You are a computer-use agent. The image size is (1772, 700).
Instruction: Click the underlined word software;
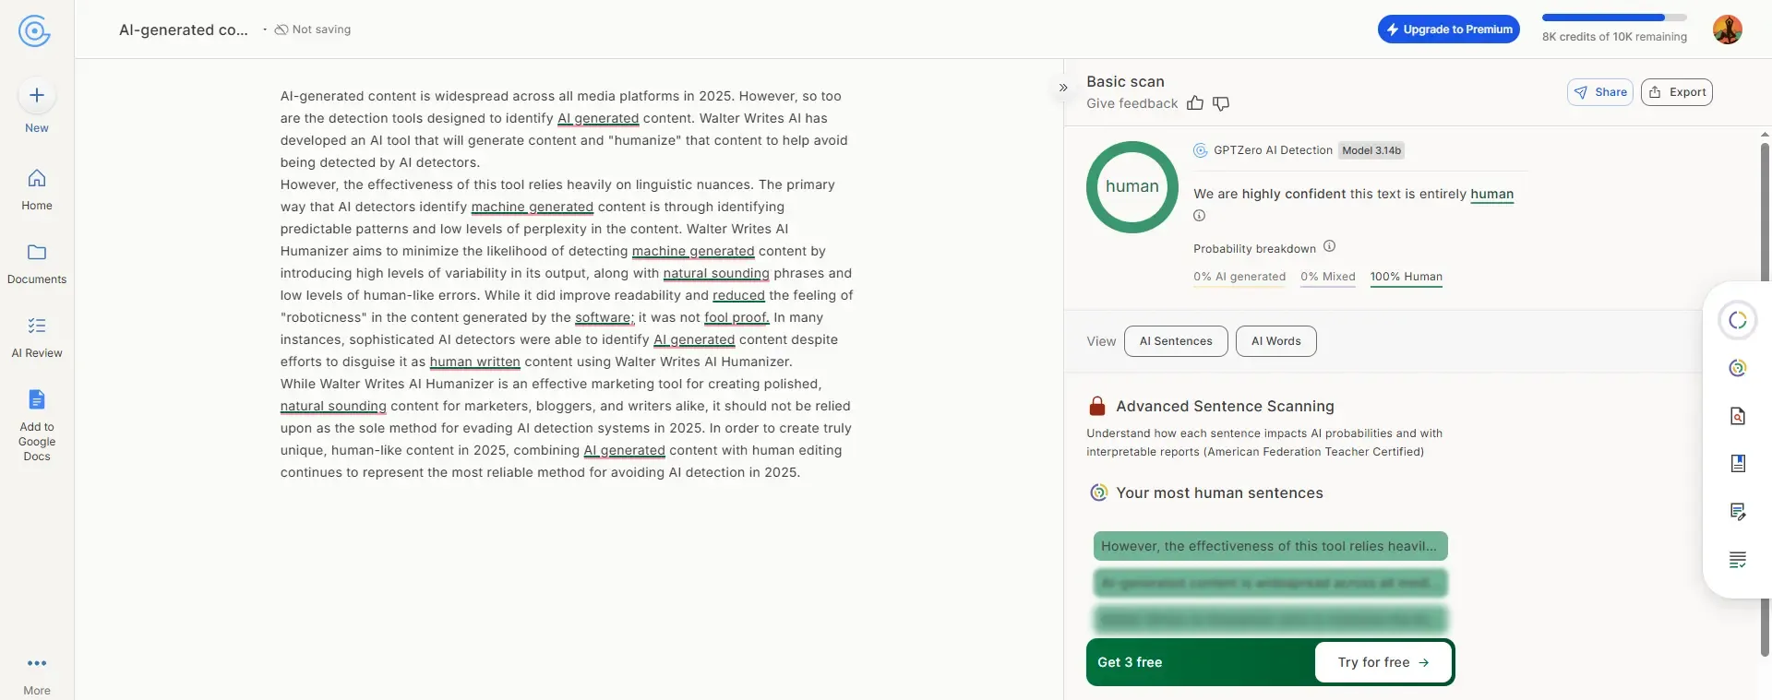point(605,317)
